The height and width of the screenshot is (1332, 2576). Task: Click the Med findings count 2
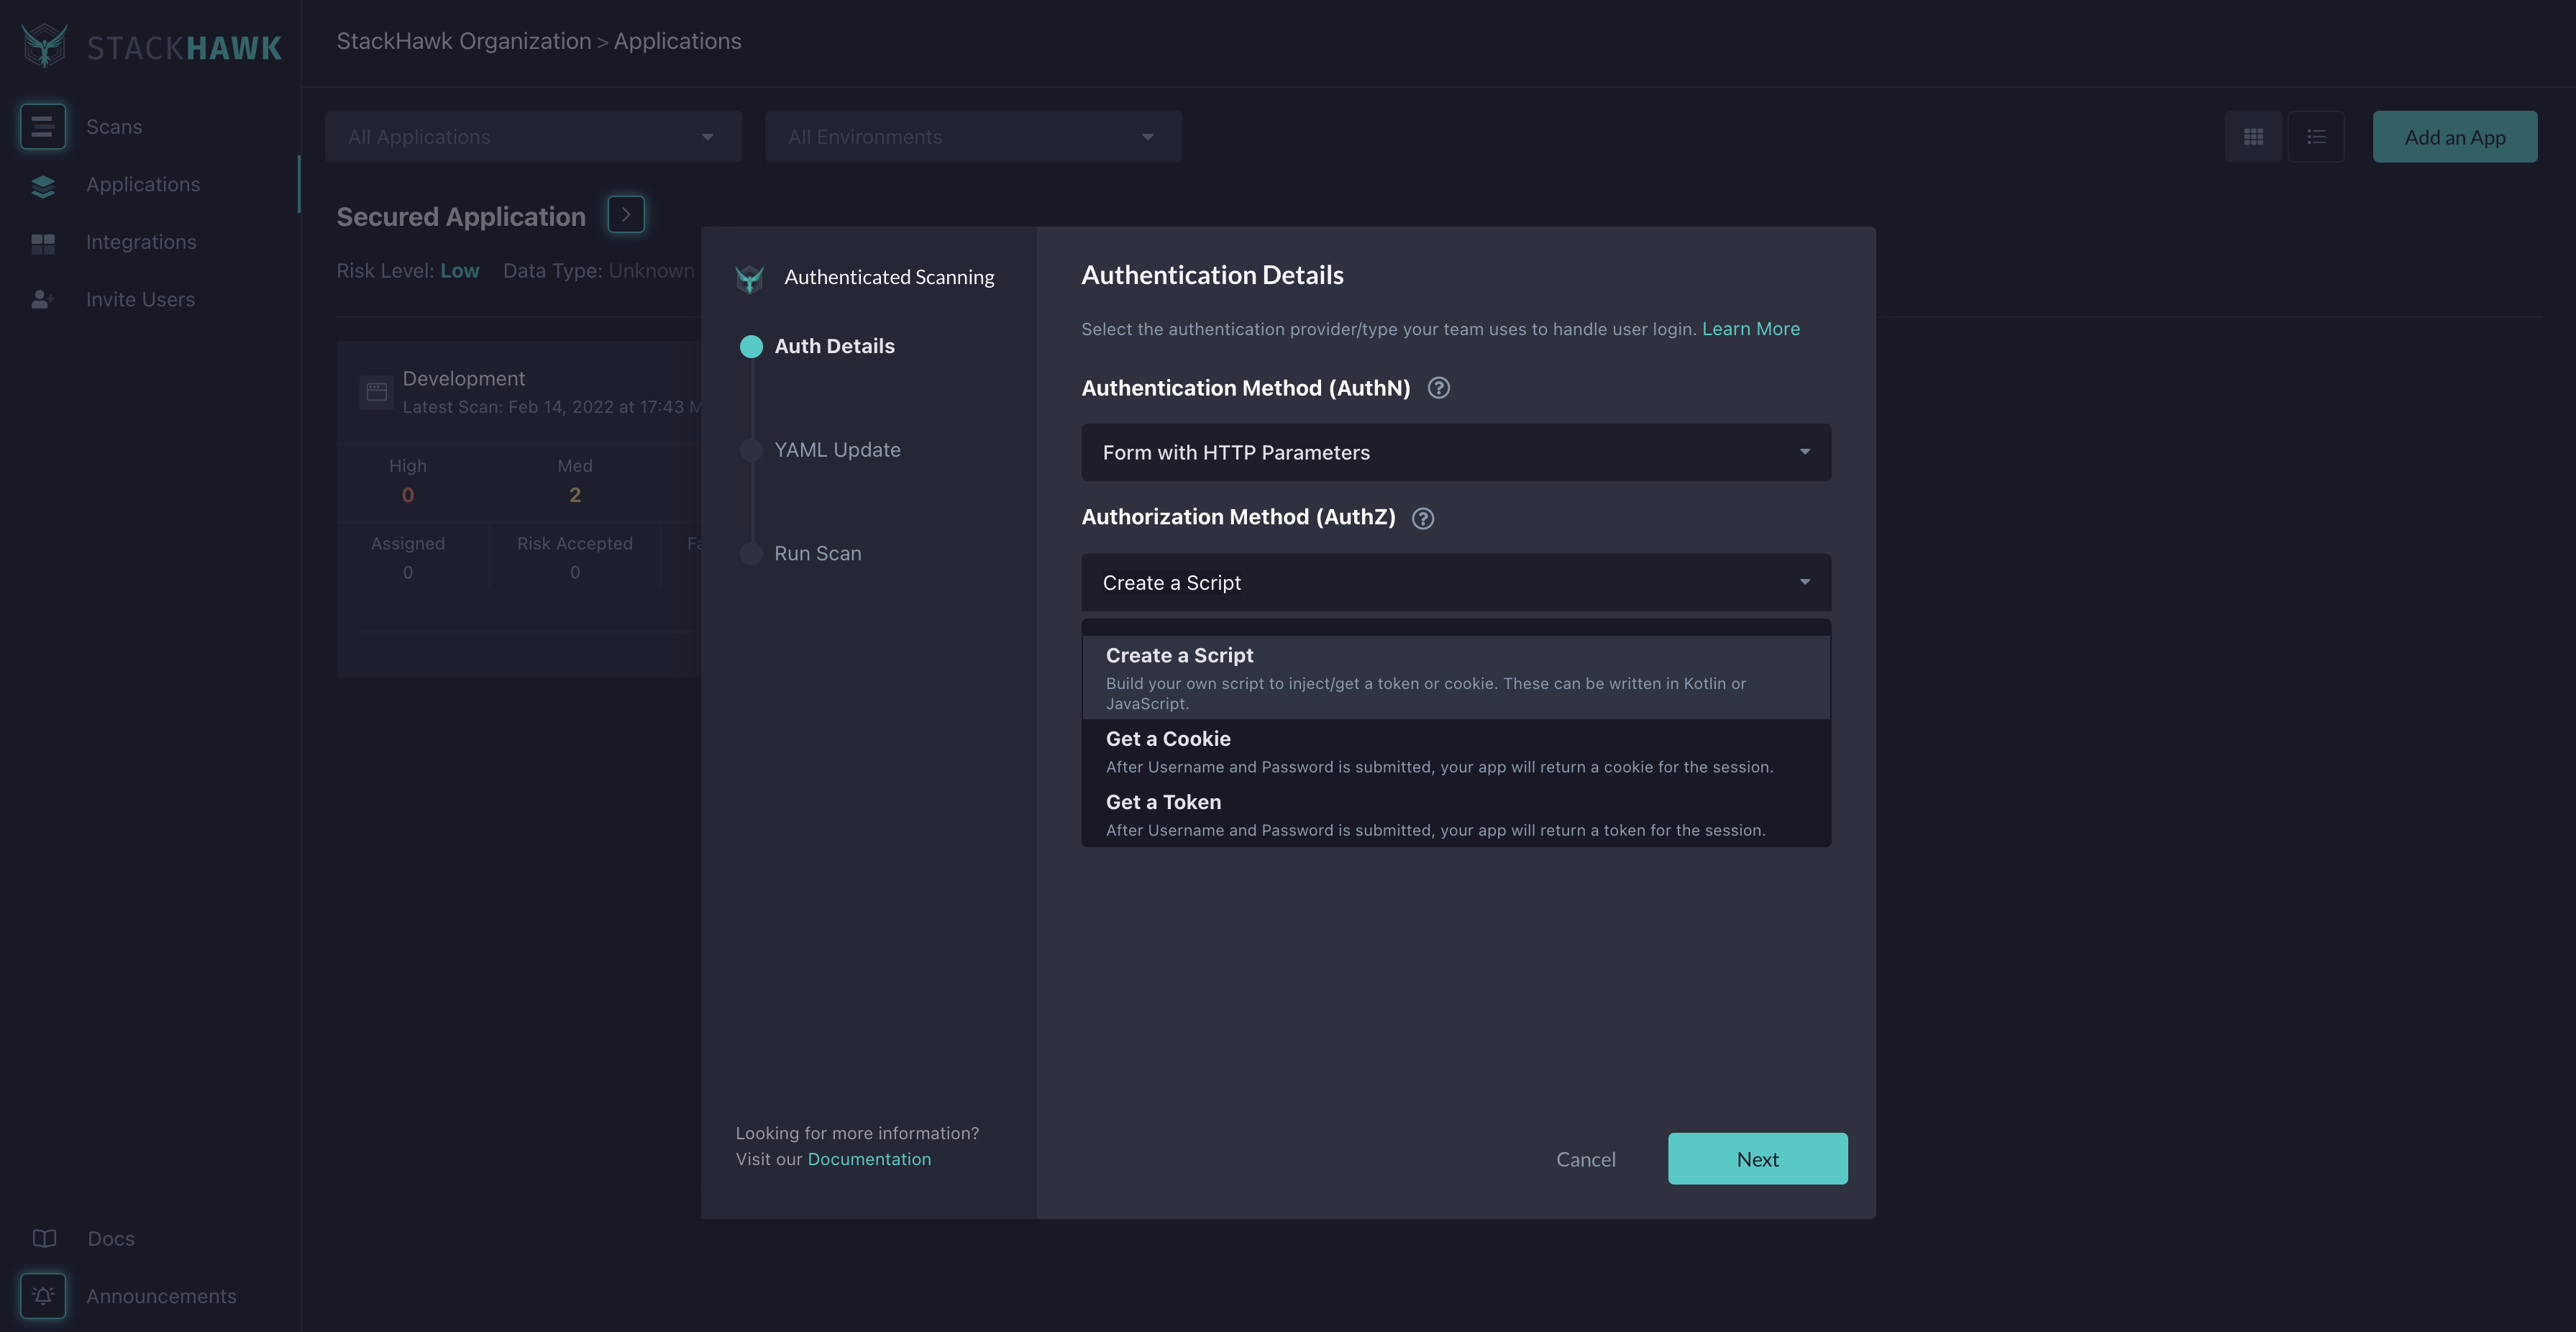click(x=575, y=495)
